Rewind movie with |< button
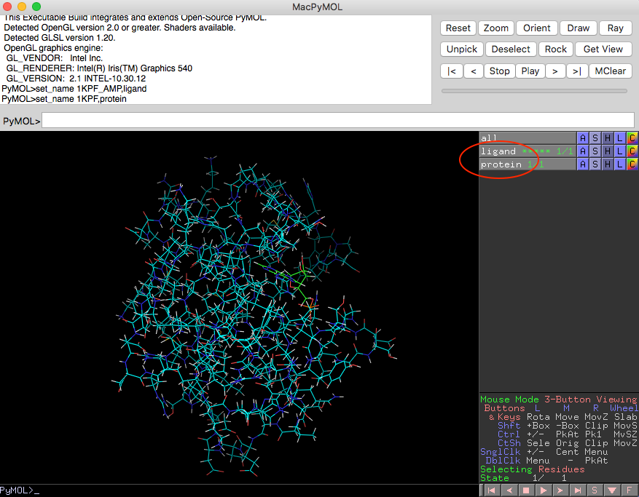The image size is (639, 497). 452,71
